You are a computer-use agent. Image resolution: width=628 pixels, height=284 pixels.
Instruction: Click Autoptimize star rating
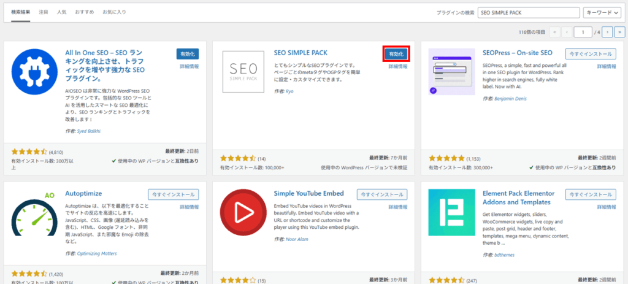coord(29,274)
